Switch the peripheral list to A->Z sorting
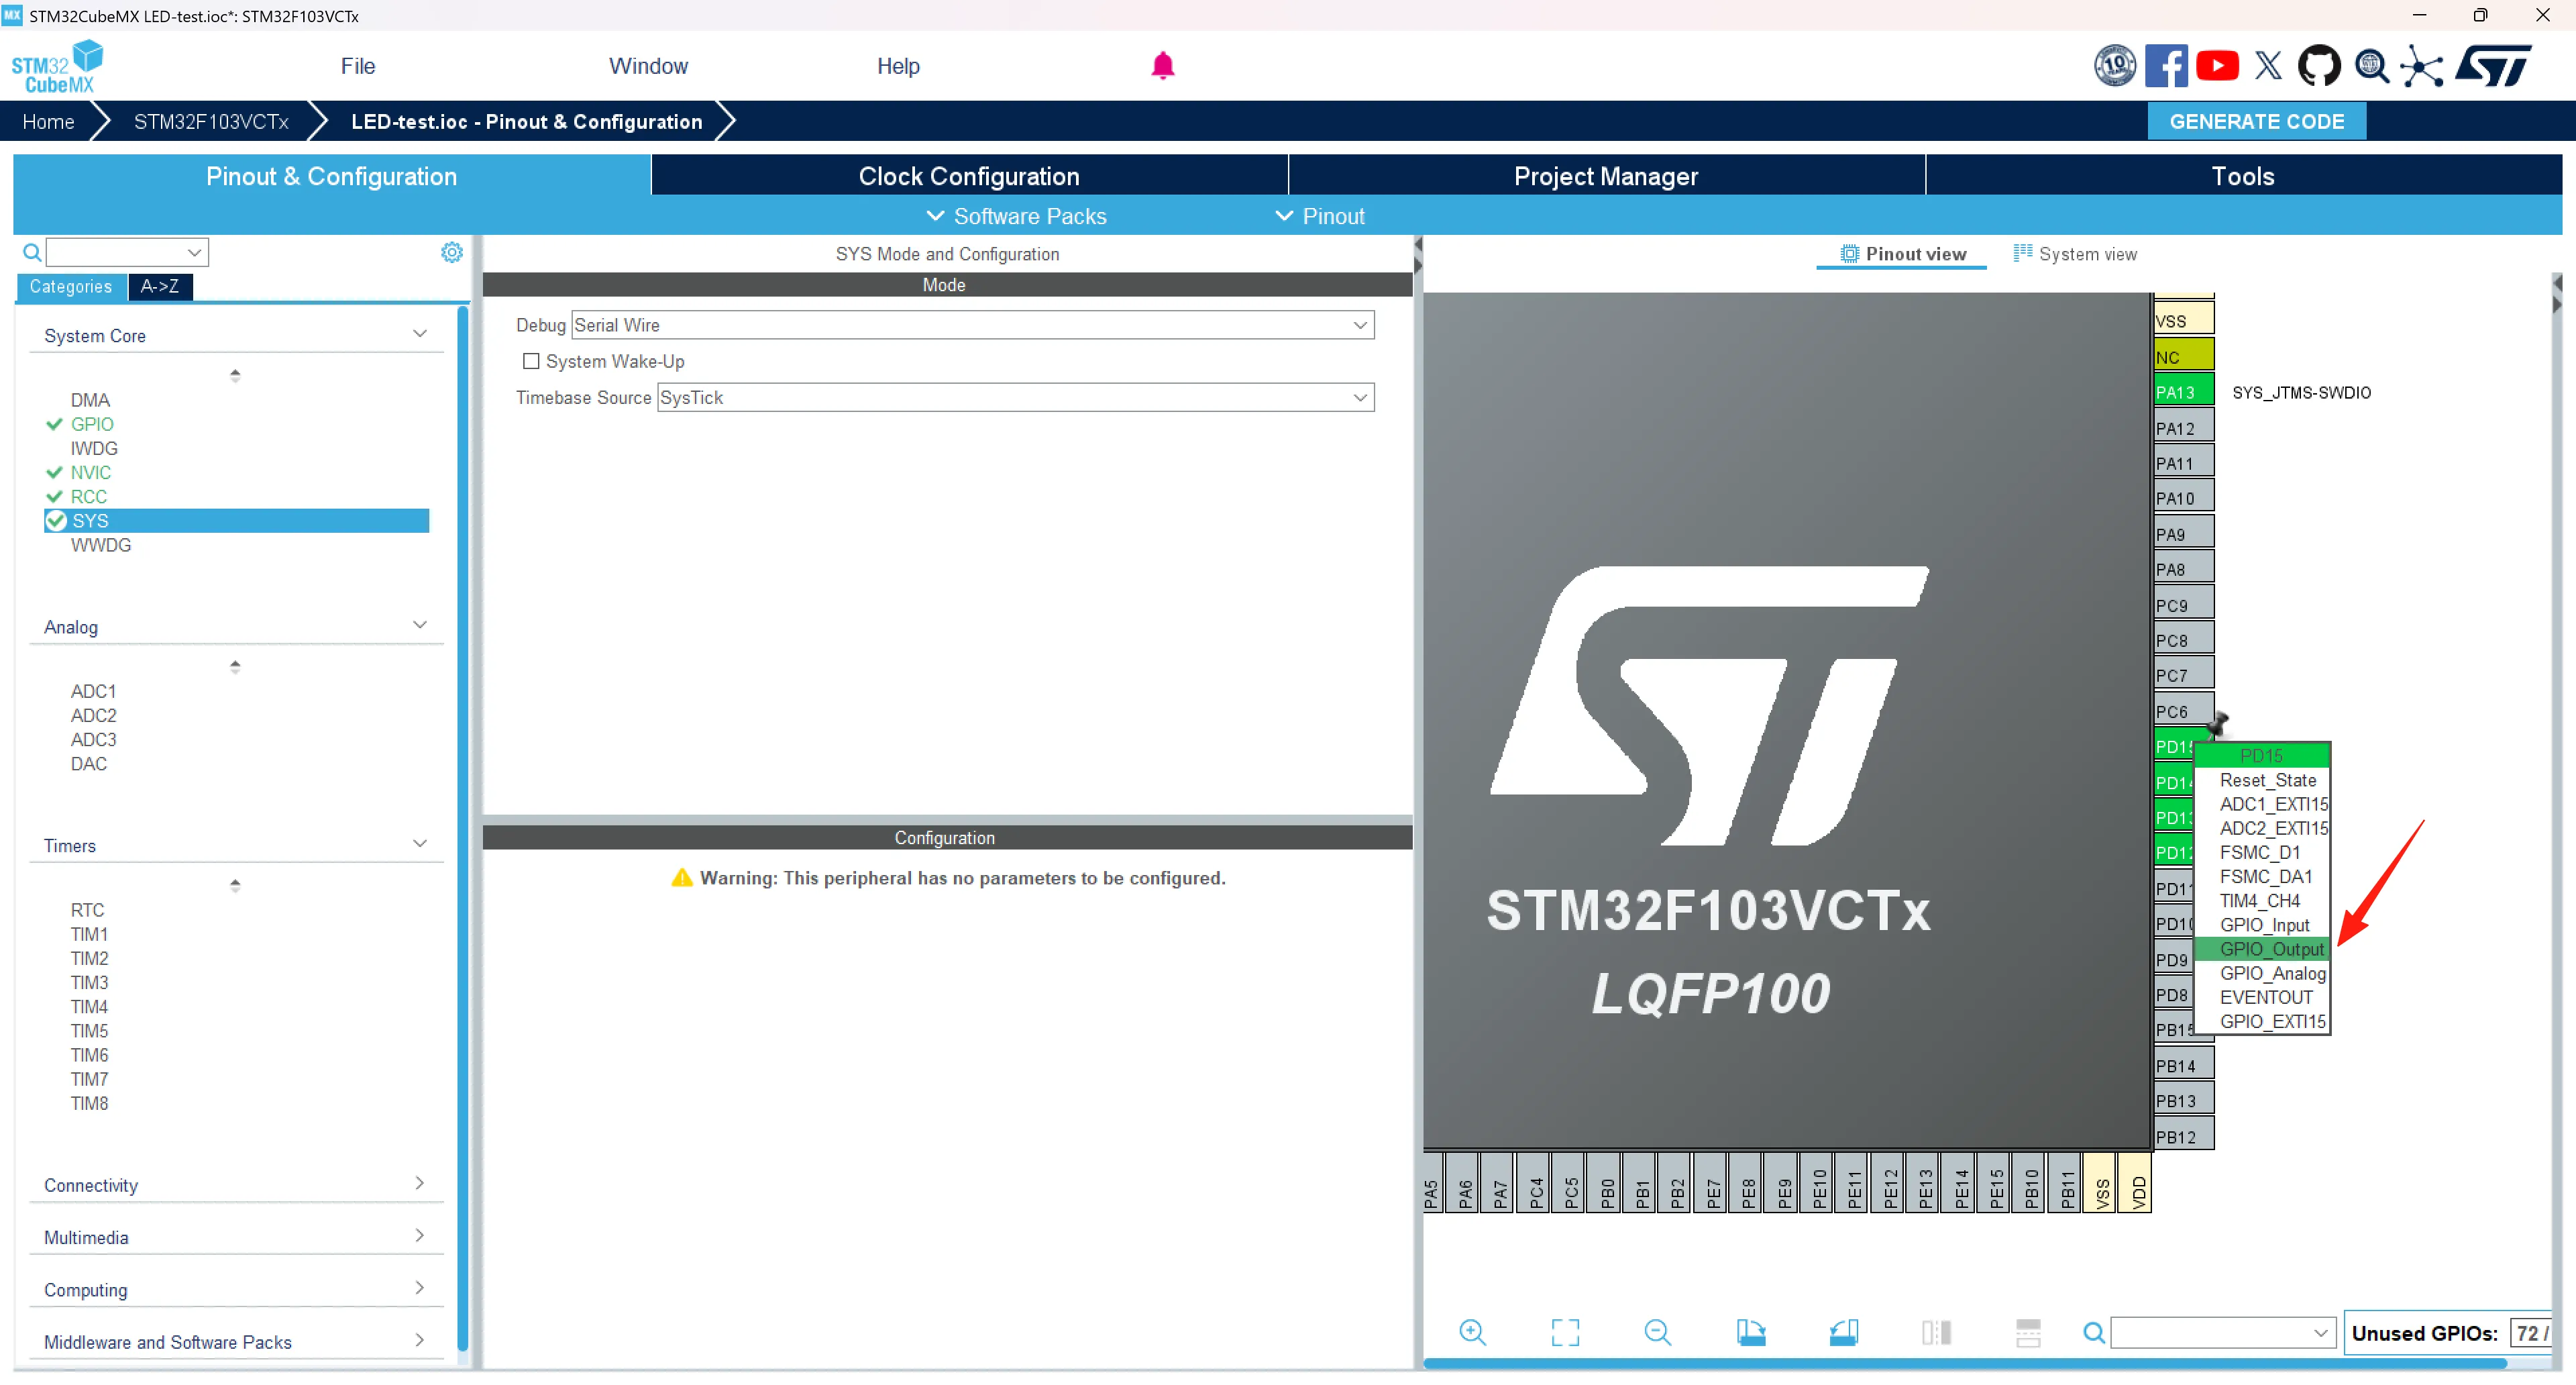The width and height of the screenshot is (2576, 1385). coord(160,287)
